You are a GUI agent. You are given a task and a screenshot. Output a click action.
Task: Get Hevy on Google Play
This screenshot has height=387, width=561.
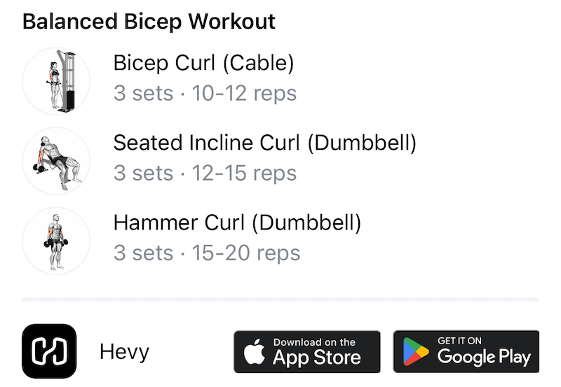click(x=466, y=351)
